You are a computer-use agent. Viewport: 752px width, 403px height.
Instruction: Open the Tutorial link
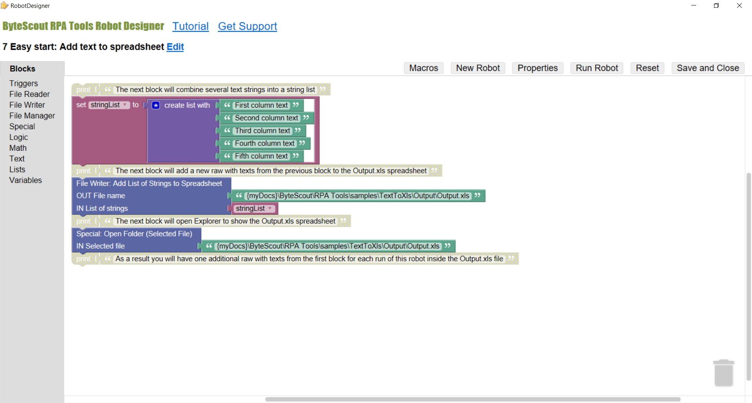(x=190, y=26)
